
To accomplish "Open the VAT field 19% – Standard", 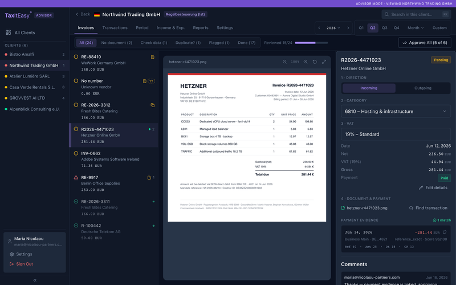I will (x=396, y=134).
